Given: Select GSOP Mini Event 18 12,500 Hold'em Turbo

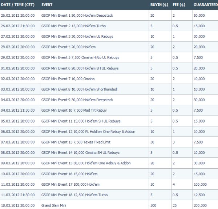Looking at the screenshot, I should pos(74,195).
